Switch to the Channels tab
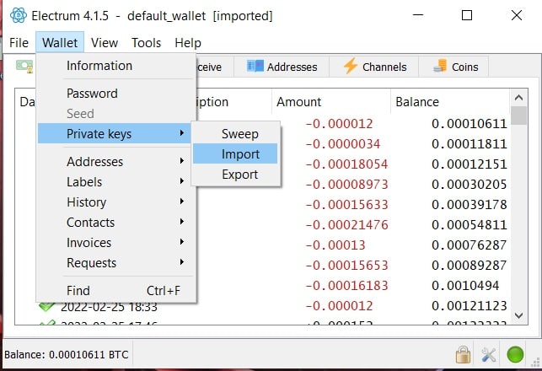 click(x=374, y=67)
